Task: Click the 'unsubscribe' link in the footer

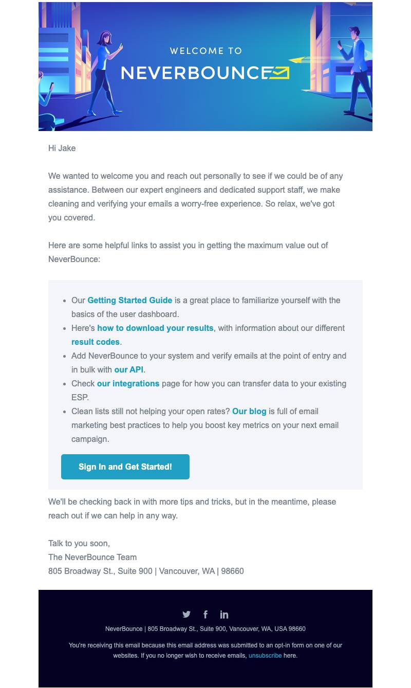Action: 265,656
